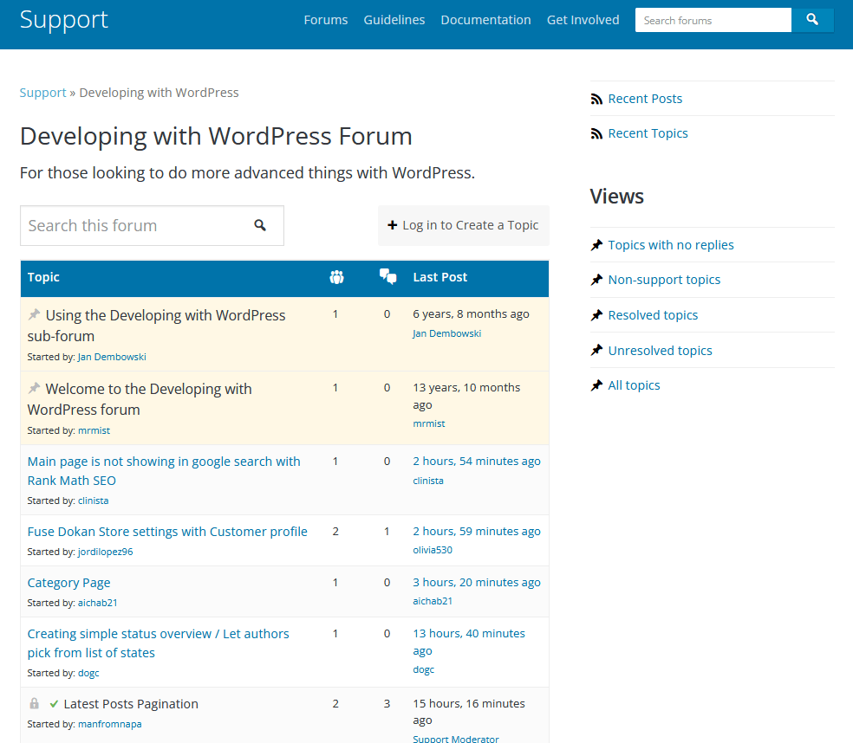The height and width of the screenshot is (743, 853).
Task: Open the Documentation menu item
Action: [x=485, y=20]
